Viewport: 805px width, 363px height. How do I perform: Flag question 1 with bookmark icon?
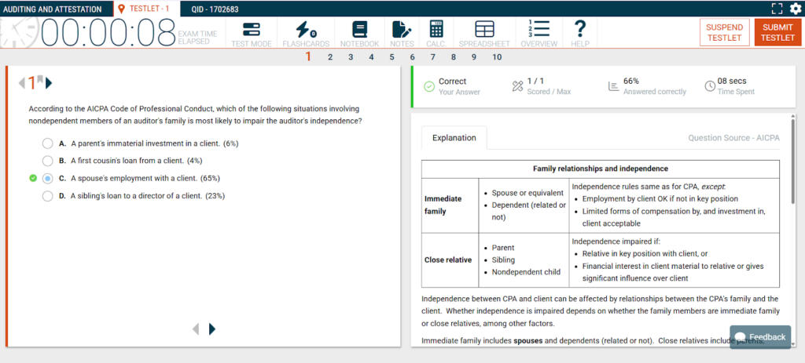40,79
